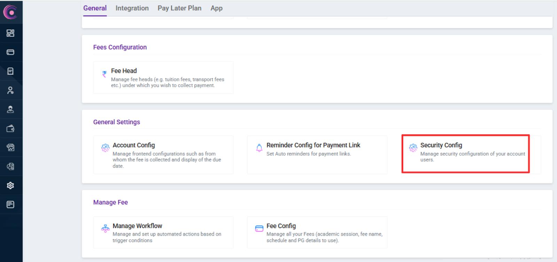Click the gear icon beside Account Config
This screenshot has width=557, height=262.
105,148
